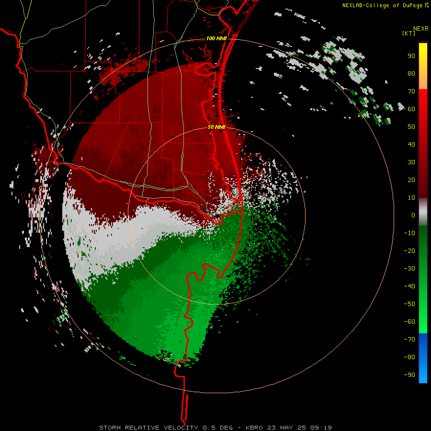Click the KBRO station identifier
The height and width of the screenshot is (431, 431).
tap(255, 428)
